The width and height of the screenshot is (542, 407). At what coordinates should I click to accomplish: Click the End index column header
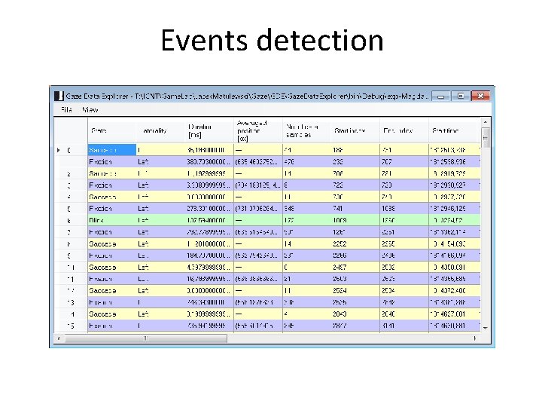tap(404, 130)
